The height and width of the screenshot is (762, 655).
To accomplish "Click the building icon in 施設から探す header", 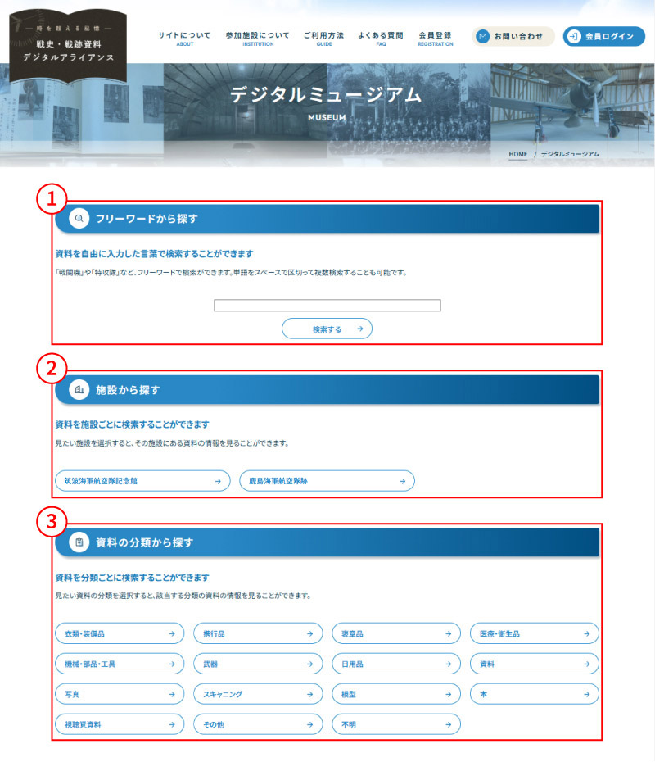I will pos(79,390).
